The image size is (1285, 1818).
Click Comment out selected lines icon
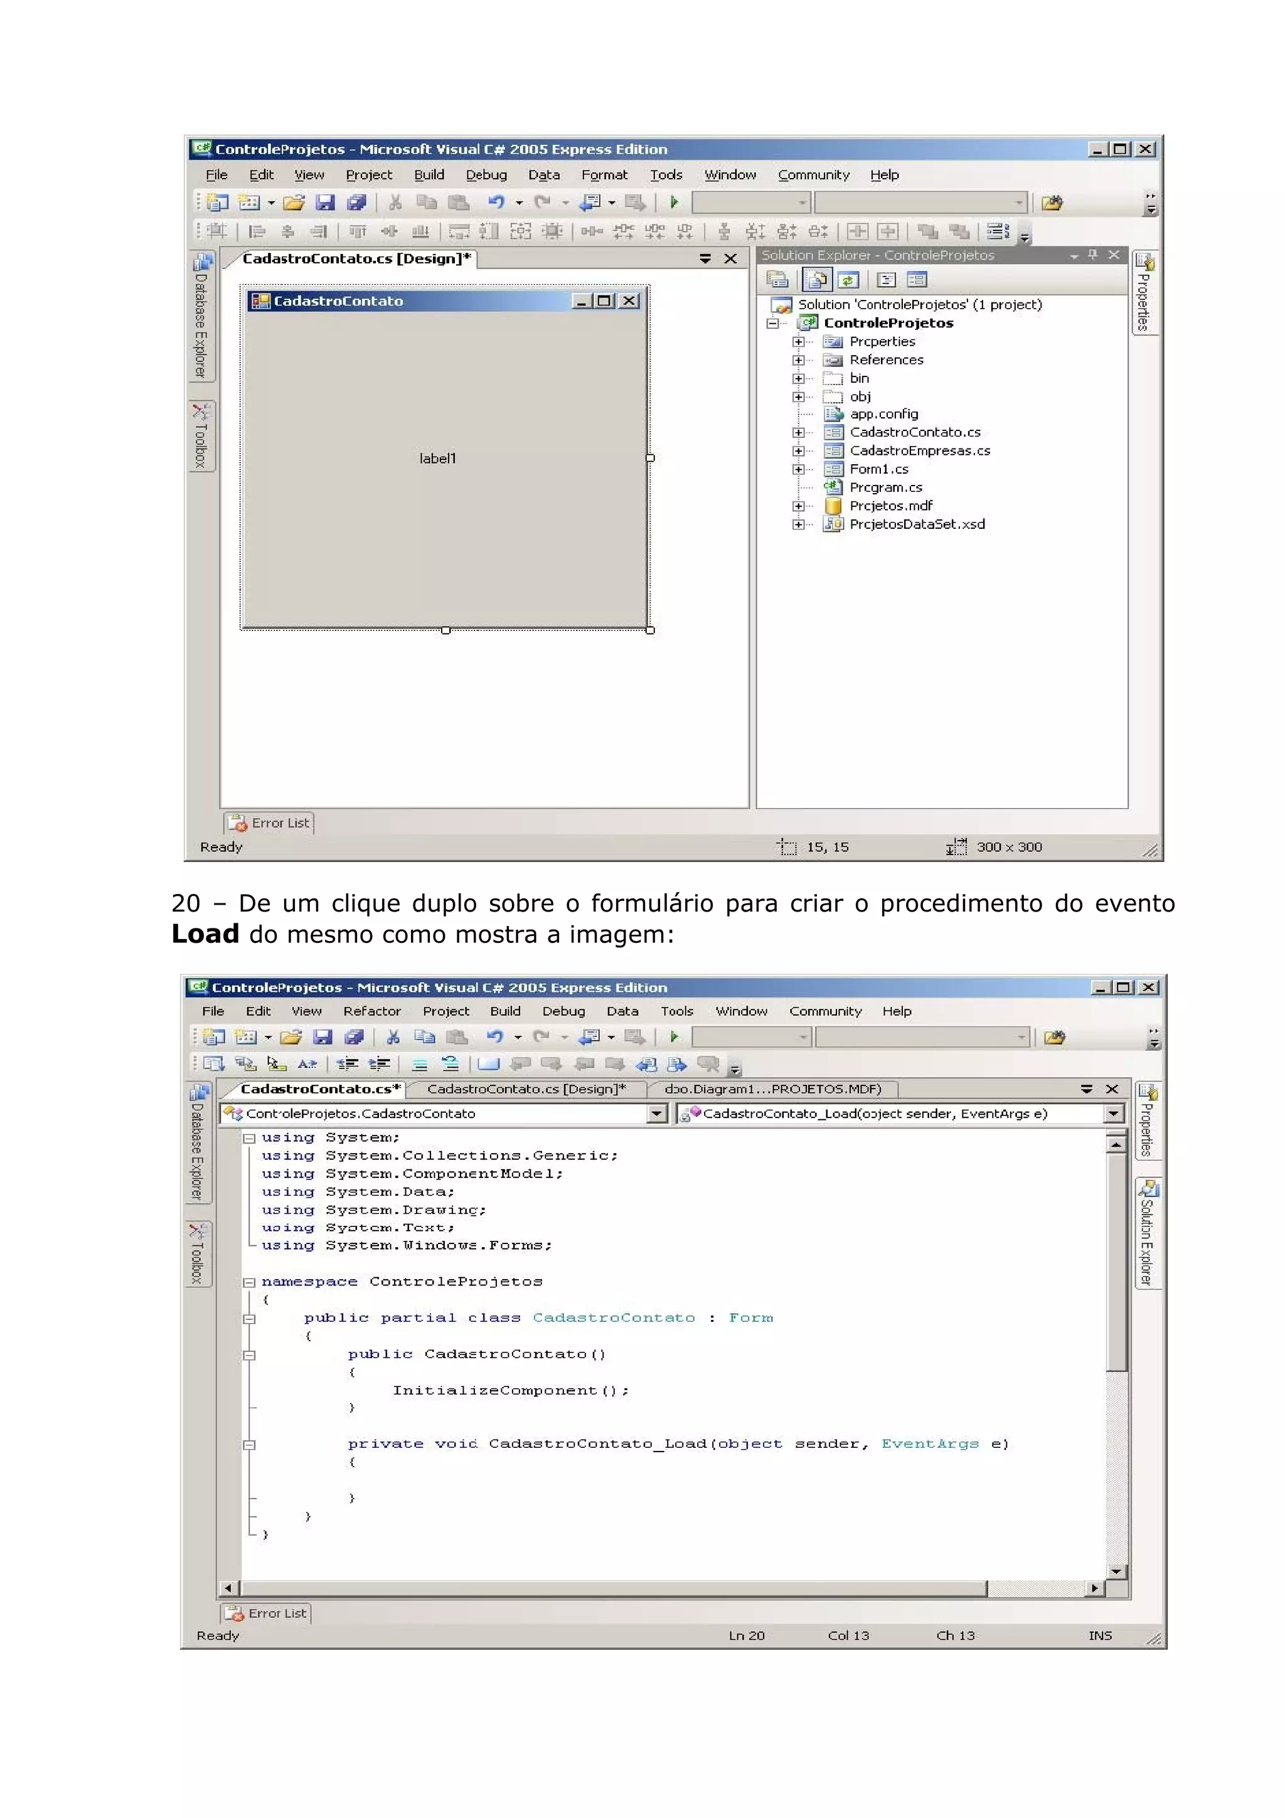tap(420, 1064)
